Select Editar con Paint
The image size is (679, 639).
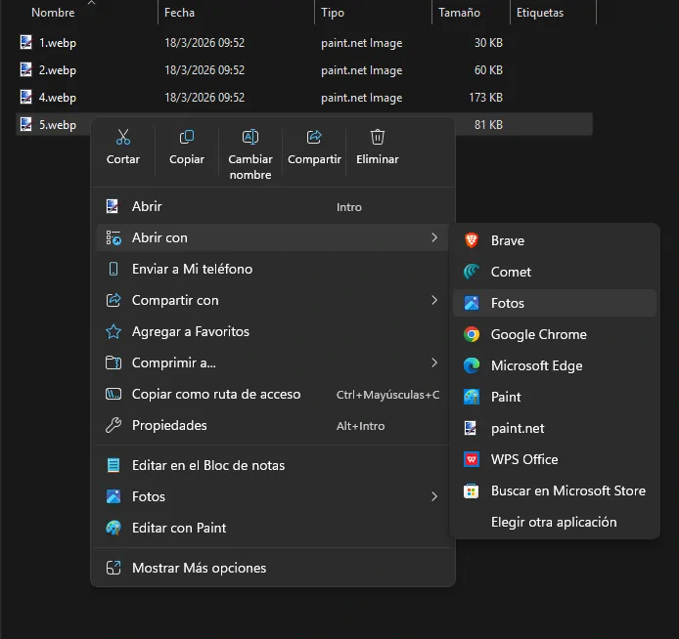[x=273, y=528]
